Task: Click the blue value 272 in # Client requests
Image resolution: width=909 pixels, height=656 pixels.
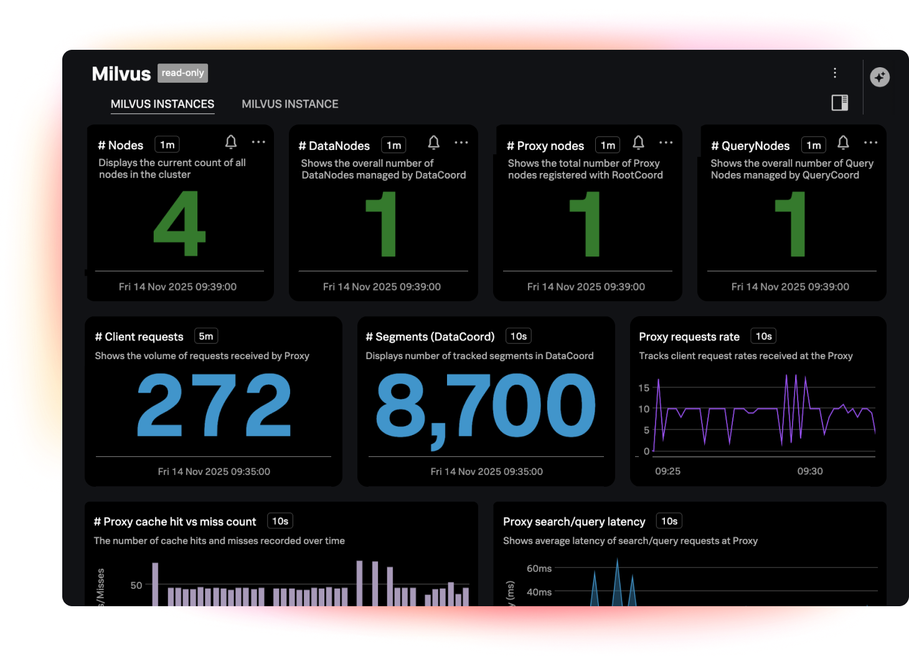Action: pos(214,405)
